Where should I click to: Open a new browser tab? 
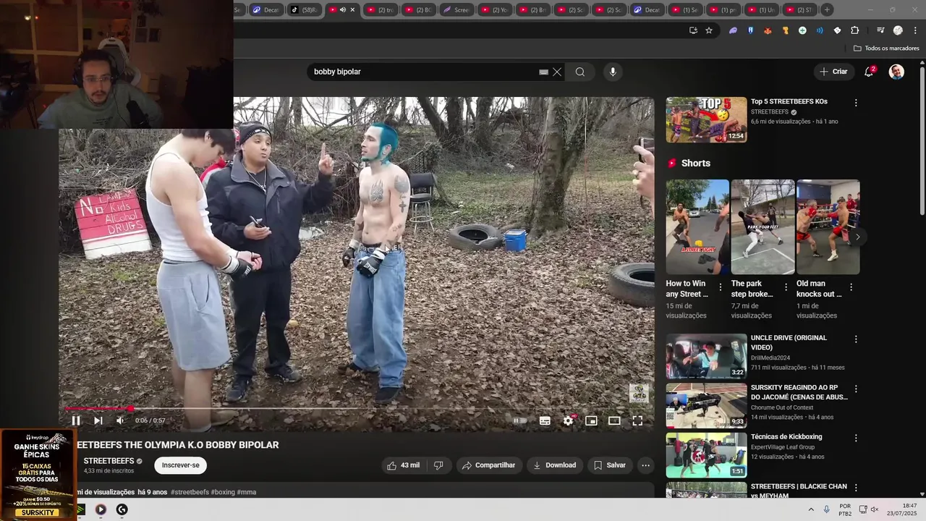pos(827,9)
